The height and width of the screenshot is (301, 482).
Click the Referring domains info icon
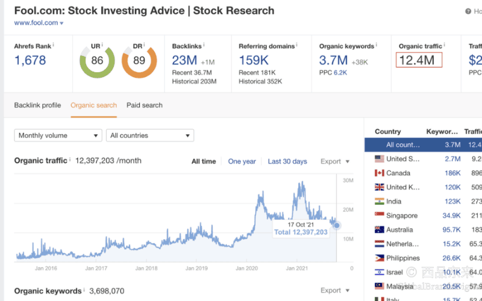297,45
